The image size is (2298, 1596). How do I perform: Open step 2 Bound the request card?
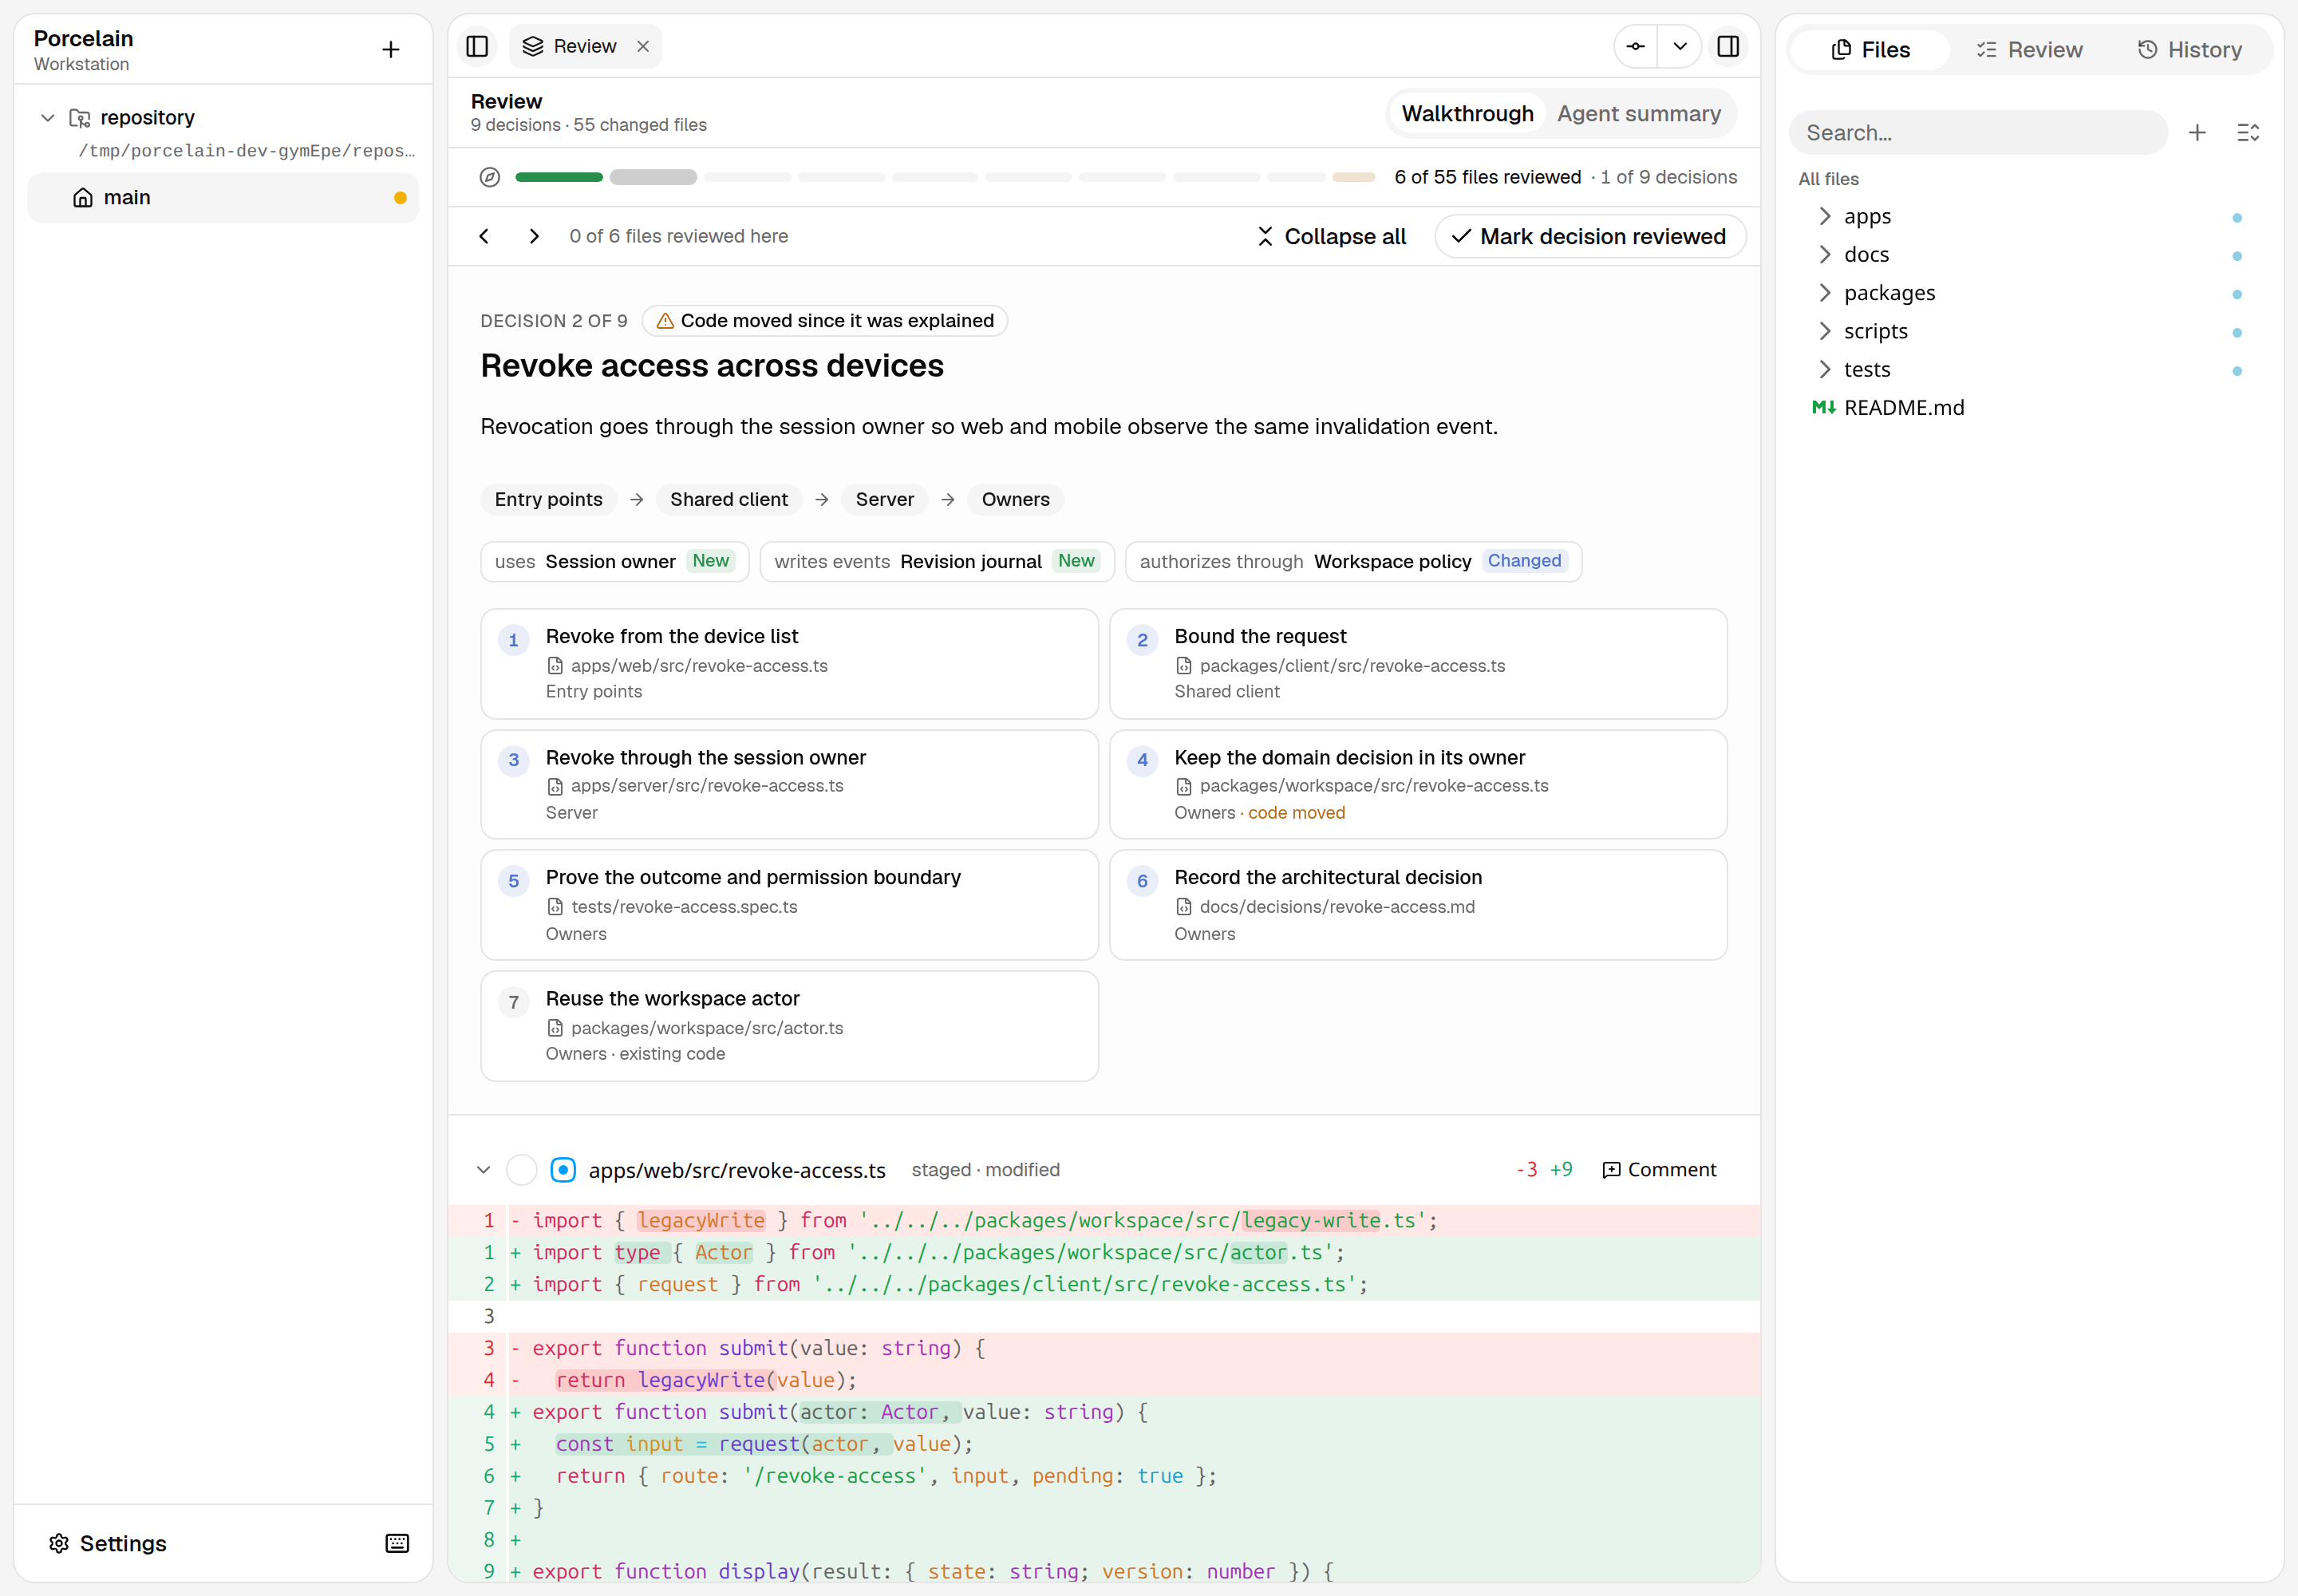point(1418,663)
